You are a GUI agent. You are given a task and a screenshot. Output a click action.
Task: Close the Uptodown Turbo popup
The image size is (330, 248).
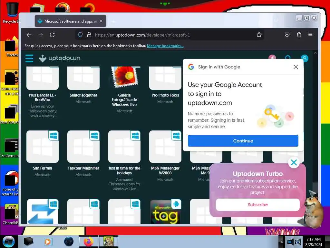coord(294,162)
